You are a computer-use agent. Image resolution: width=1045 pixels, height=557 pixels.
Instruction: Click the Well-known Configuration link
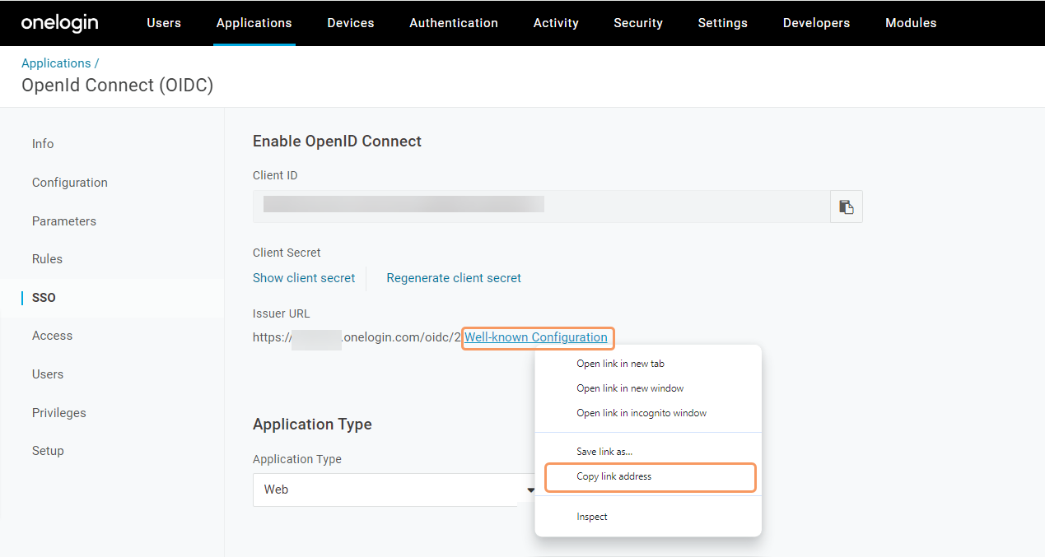click(535, 337)
